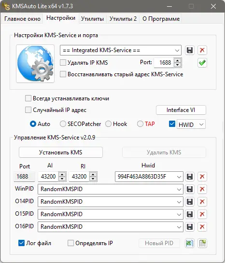Open the Hwid value combo box

click(149, 177)
